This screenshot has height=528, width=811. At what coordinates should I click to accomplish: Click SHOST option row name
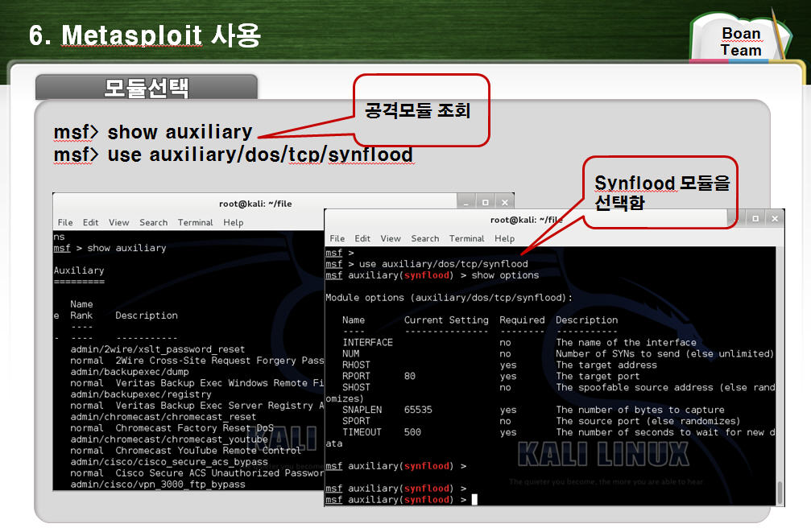tap(356, 387)
